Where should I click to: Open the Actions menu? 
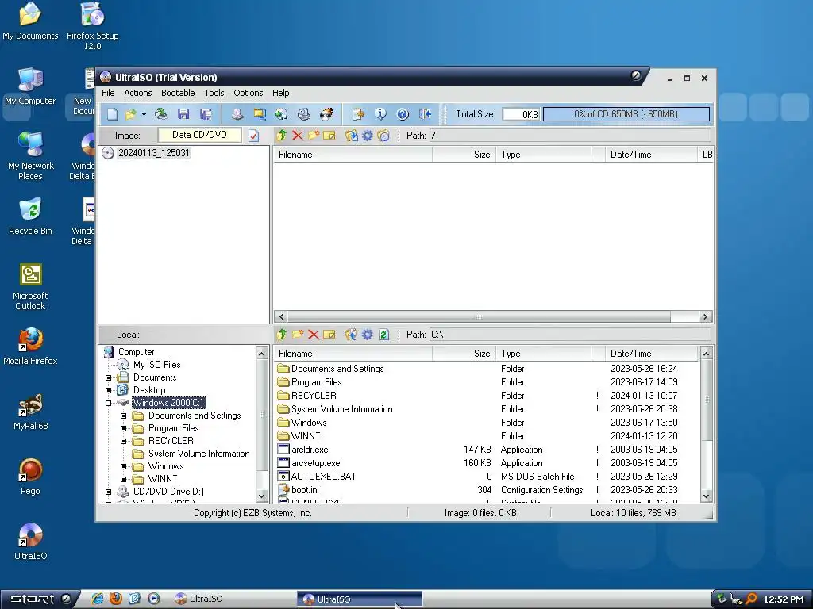coord(138,93)
